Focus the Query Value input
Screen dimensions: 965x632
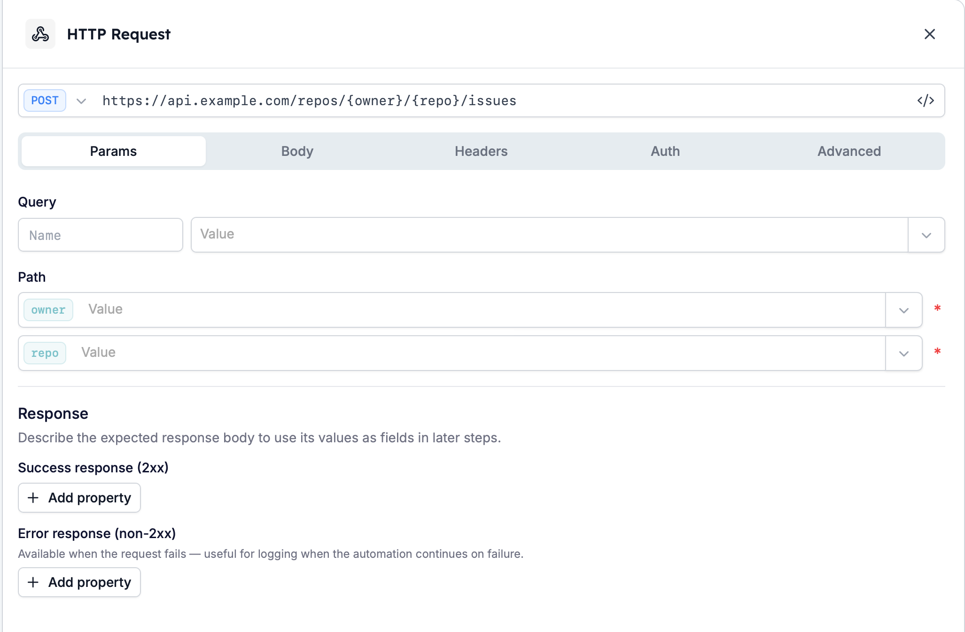[x=549, y=234]
